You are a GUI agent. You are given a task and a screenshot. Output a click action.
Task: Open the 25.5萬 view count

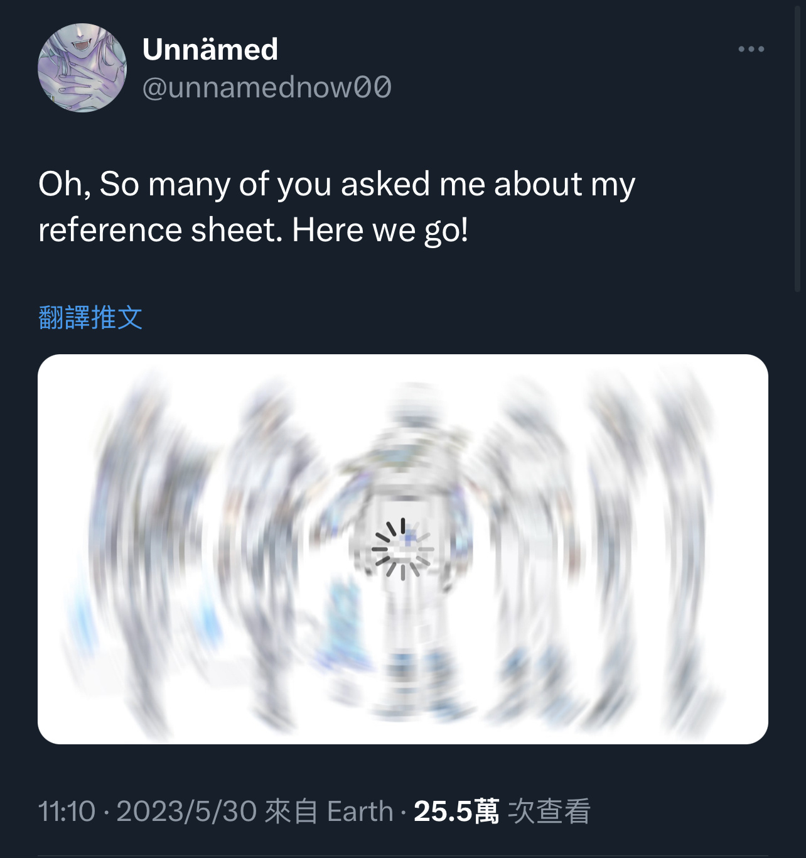click(x=456, y=811)
